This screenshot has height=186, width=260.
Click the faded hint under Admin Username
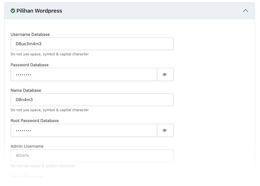(x=43, y=166)
